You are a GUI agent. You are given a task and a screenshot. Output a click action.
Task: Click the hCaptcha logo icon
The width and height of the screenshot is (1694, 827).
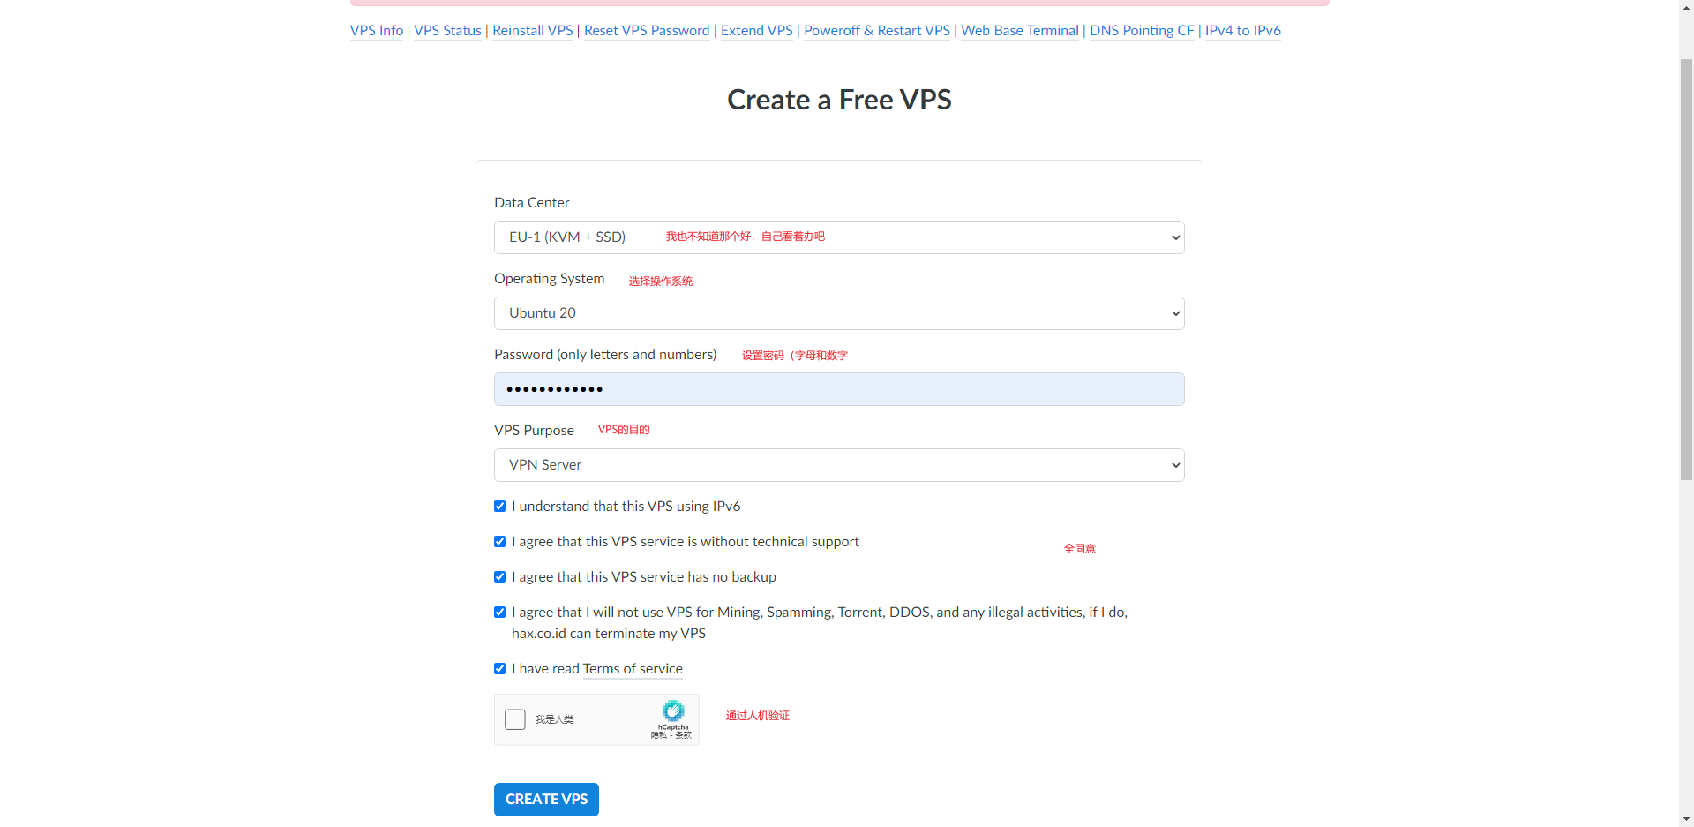pos(673,710)
